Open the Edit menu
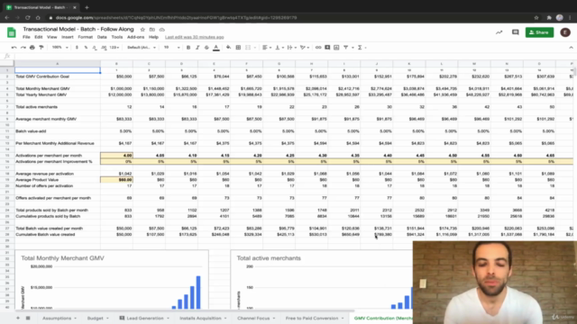 pos(38,37)
